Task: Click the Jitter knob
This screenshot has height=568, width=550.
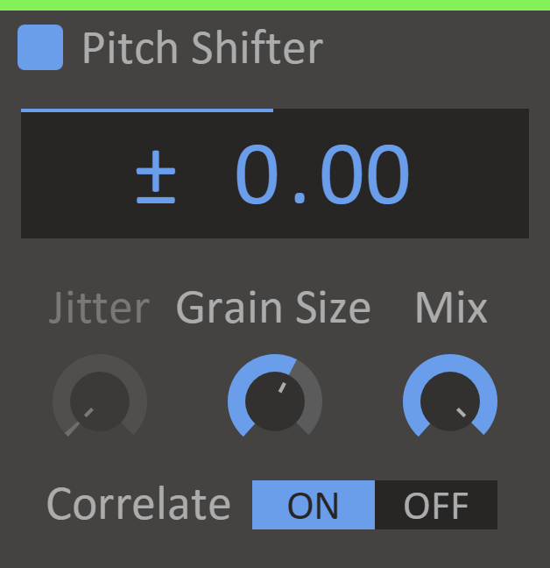Action: (99, 400)
